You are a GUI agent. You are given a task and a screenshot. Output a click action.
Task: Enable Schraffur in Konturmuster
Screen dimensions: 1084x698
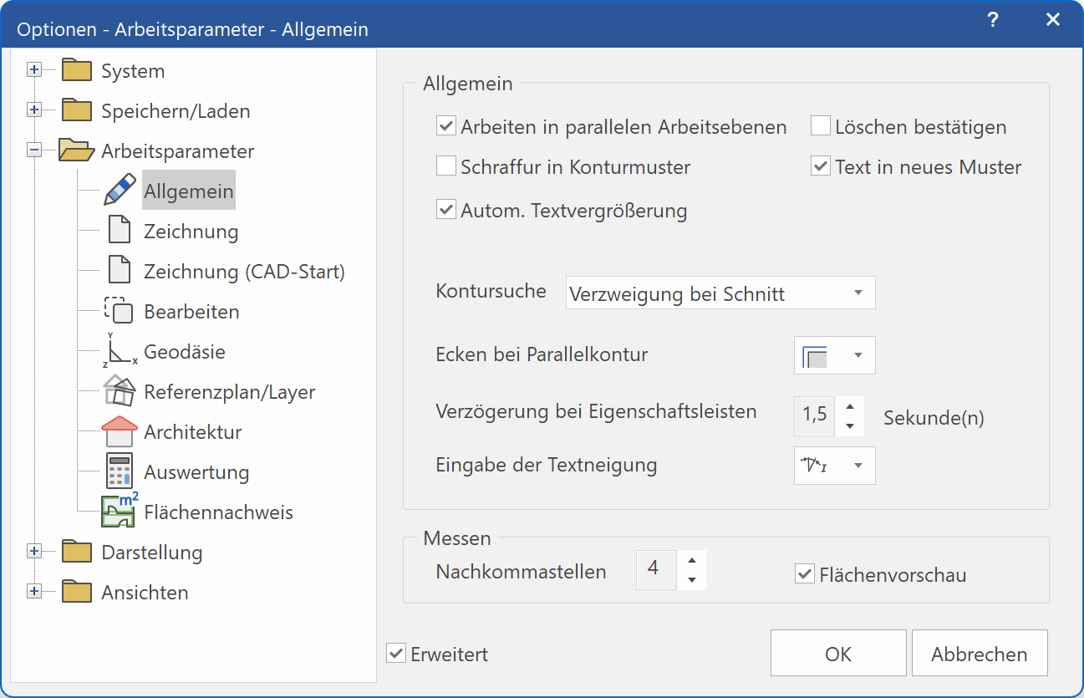pos(445,166)
